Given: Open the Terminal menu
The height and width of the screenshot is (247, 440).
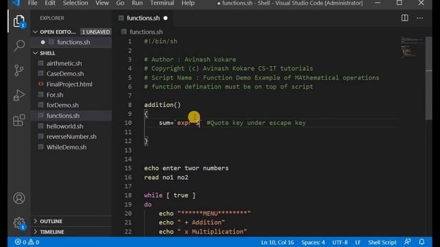Looking at the screenshot, I should 162,3.
